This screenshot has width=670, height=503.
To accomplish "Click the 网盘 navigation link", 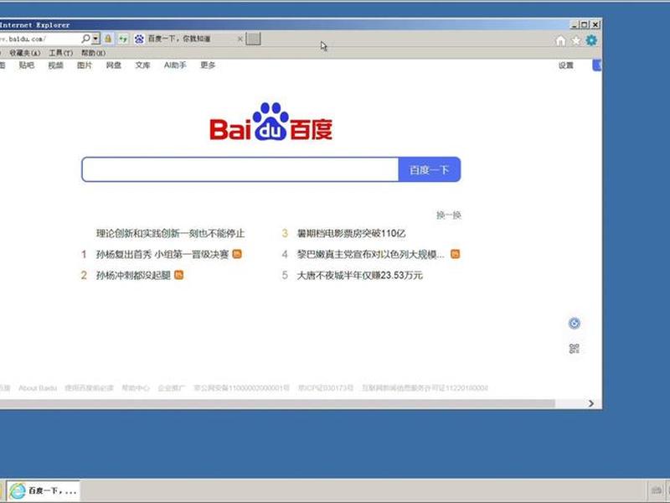I will pyautogui.click(x=114, y=65).
